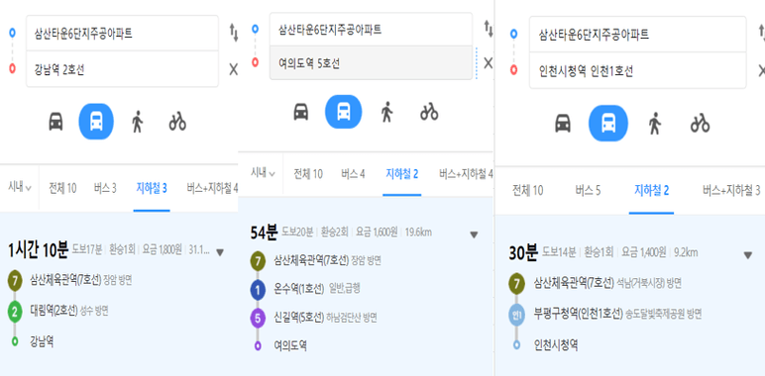Open 버스 4 tab
Viewport: 765px width, 376px height.
tap(353, 174)
